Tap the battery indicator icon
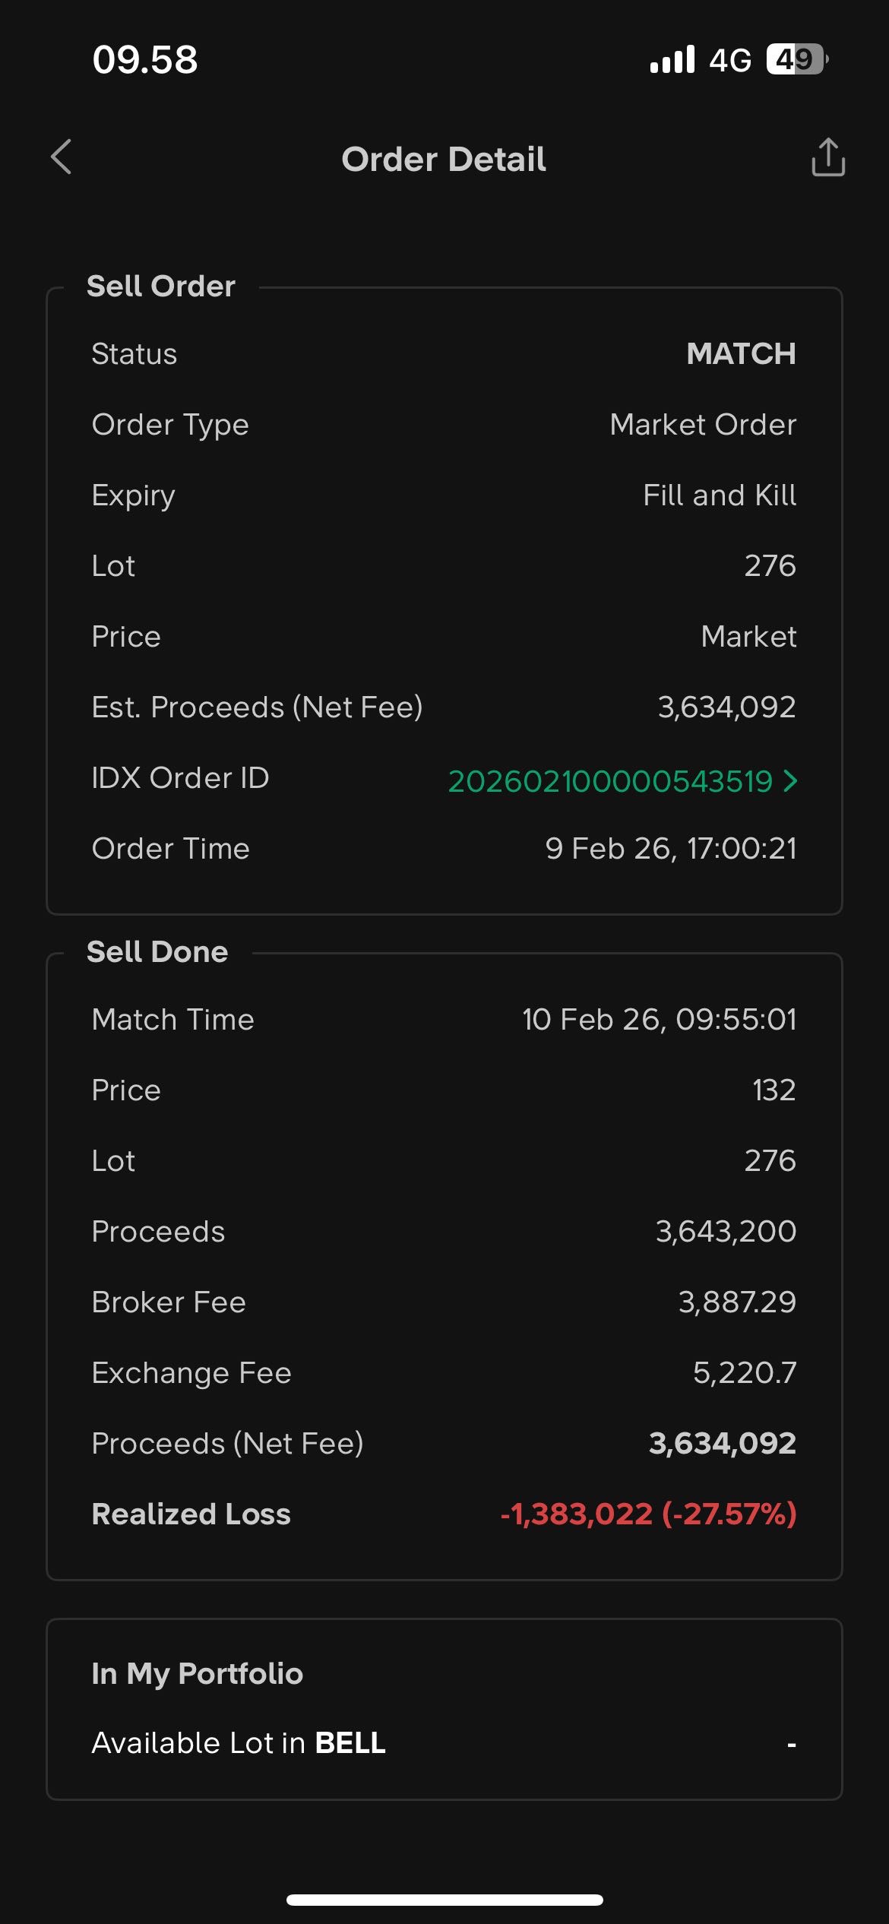 [x=796, y=59]
